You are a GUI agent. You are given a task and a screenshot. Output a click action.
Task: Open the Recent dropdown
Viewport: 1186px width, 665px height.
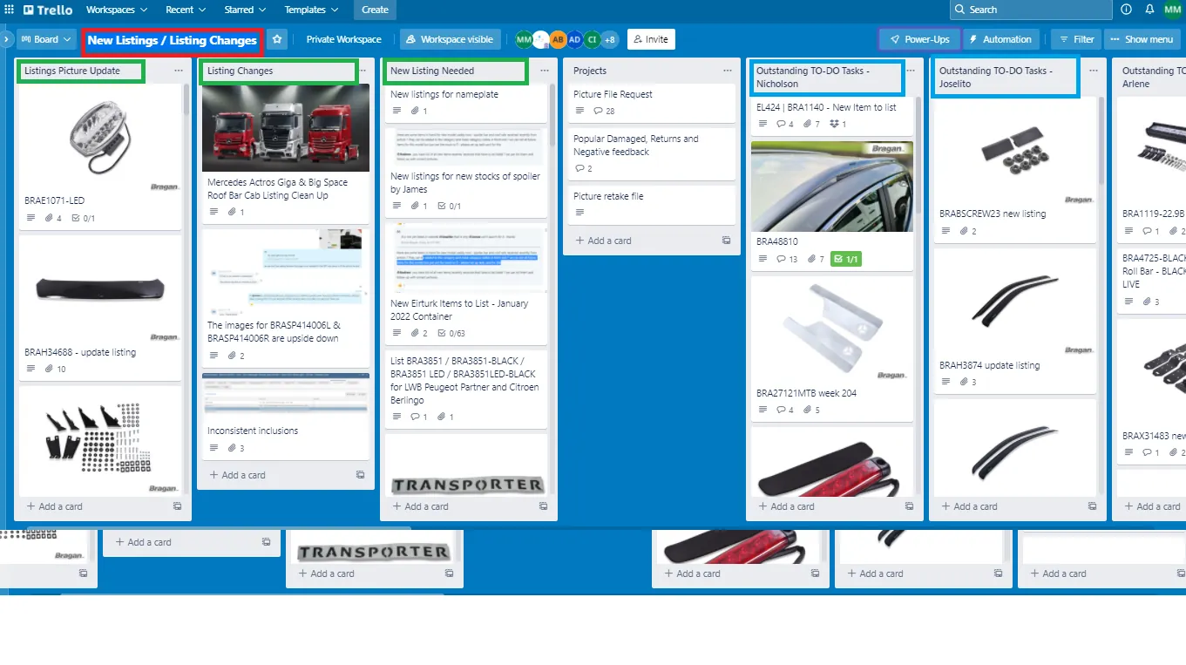click(186, 10)
